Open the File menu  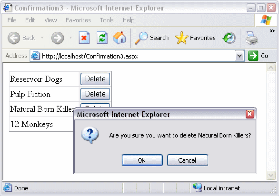[12, 20]
